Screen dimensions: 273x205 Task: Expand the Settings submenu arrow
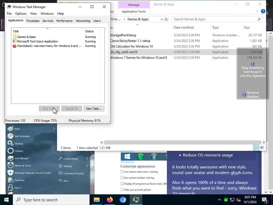(x=87, y=166)
